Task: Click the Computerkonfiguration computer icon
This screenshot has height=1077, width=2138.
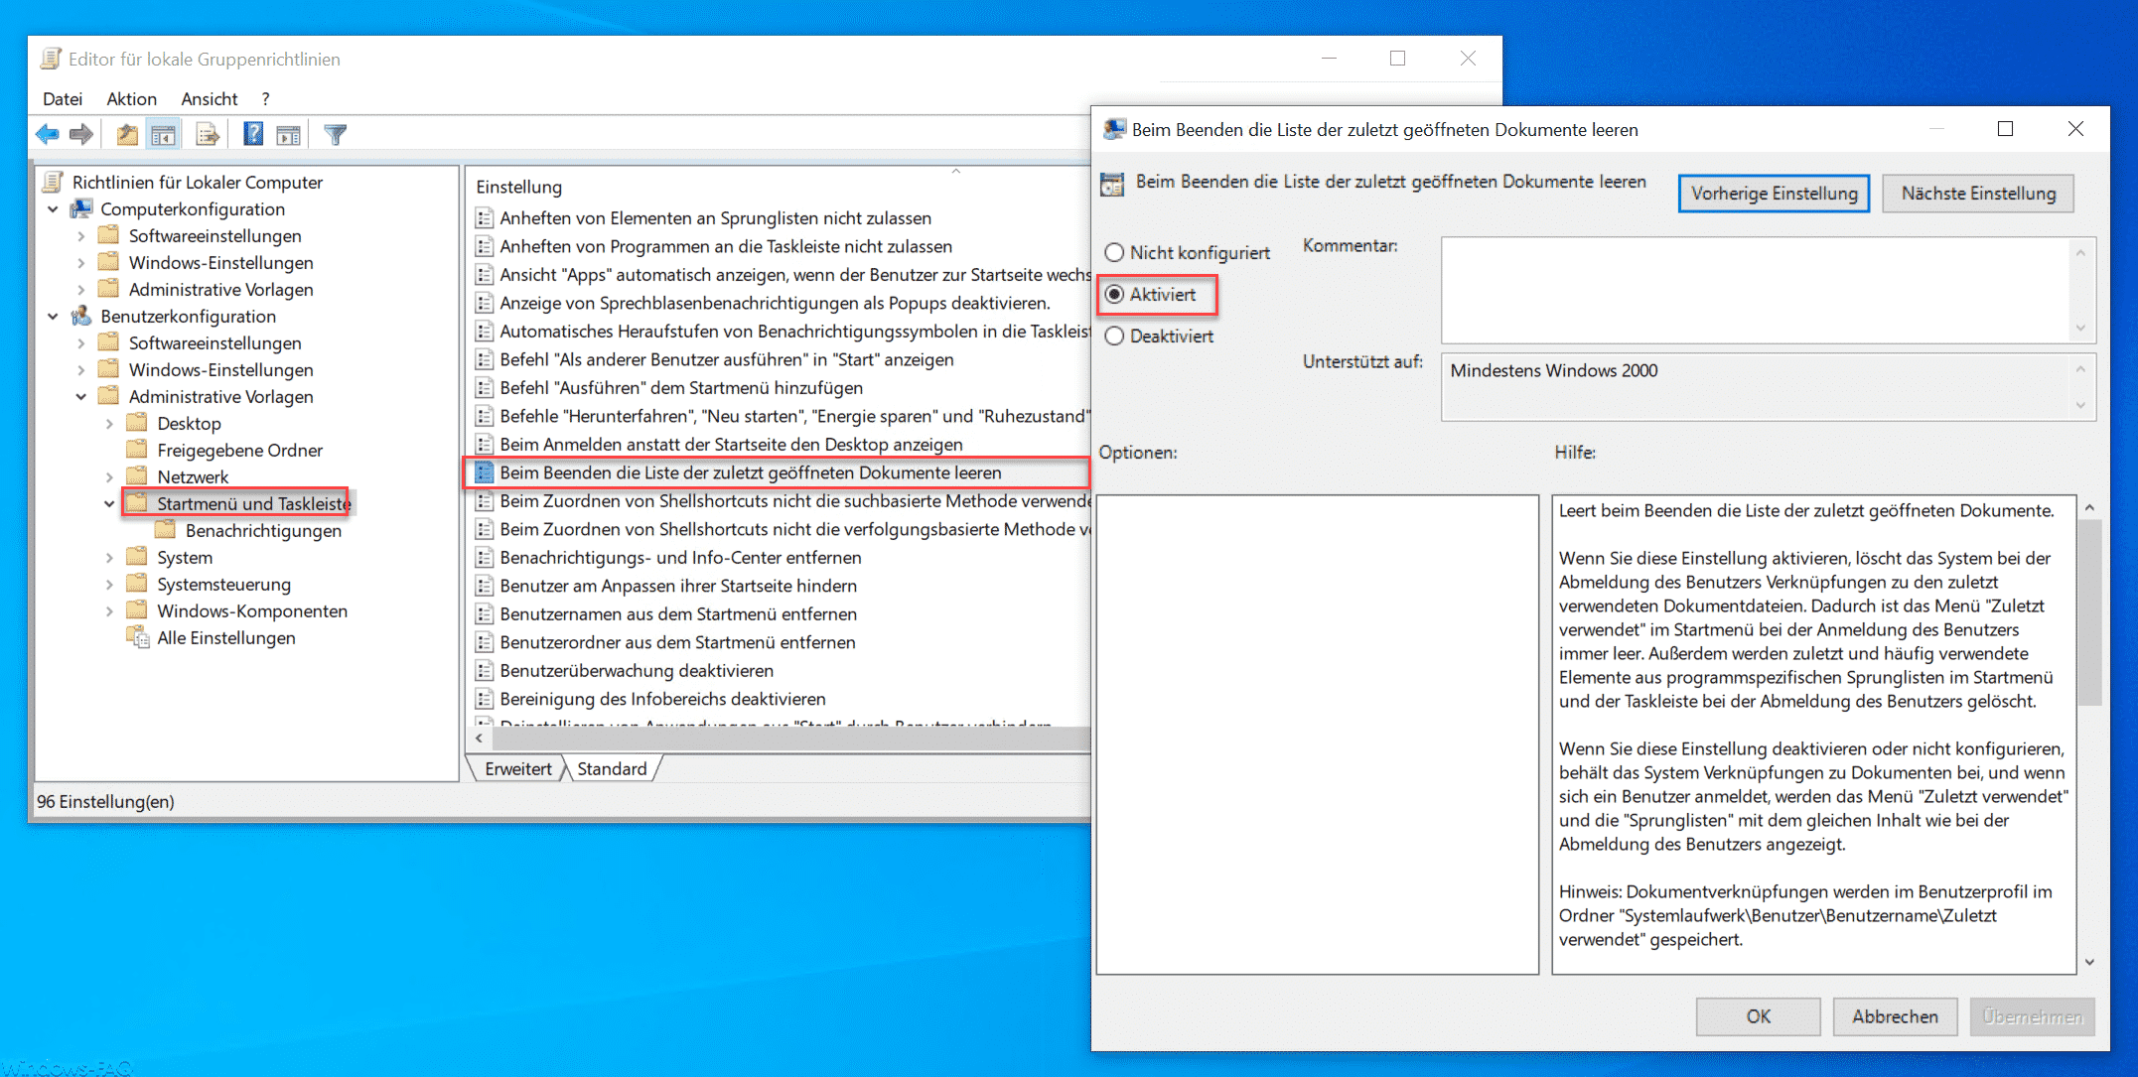Action: point(81,208)
